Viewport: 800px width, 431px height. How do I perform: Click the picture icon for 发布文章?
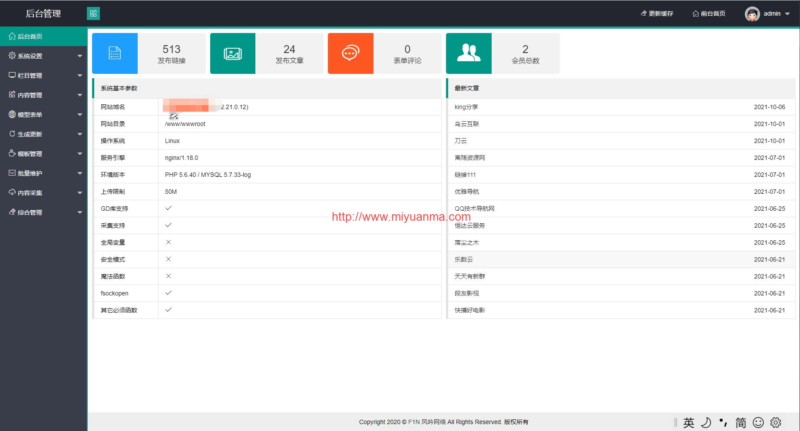[233, 53]
